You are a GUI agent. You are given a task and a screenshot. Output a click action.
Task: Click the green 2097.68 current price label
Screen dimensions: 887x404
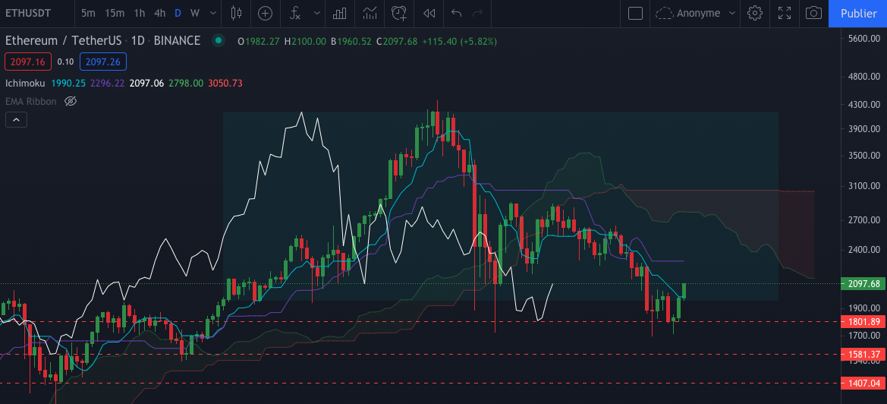click(x=863, y=283)
